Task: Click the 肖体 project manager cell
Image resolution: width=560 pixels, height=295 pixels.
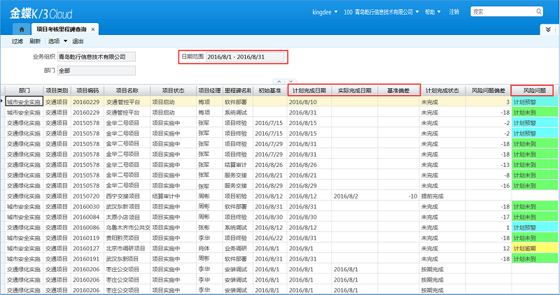Action: click(x=209, y=248)
